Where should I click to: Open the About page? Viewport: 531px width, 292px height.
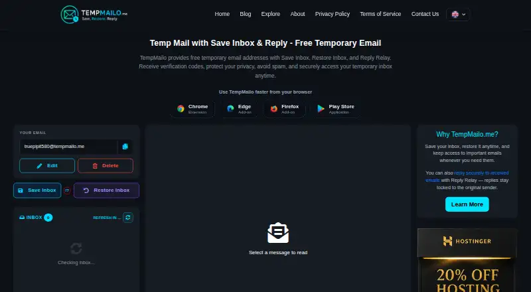297,14
